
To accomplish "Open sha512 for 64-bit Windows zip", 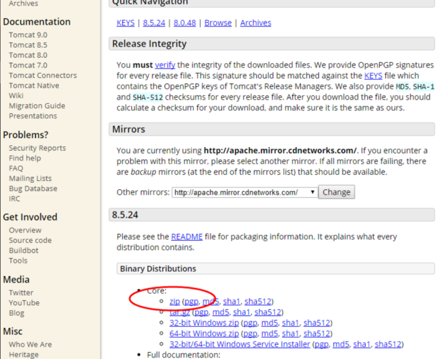I will pos(317,333).
